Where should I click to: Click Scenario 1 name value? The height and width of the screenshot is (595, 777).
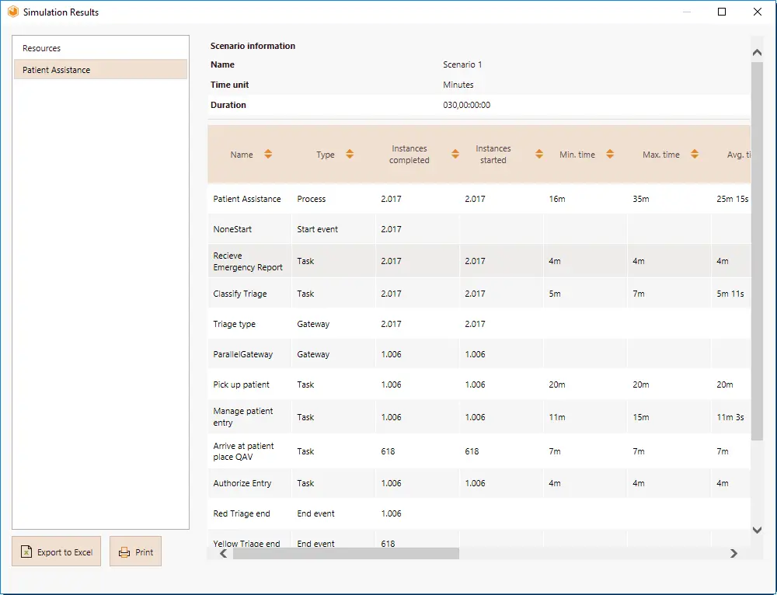click(462, 64)
